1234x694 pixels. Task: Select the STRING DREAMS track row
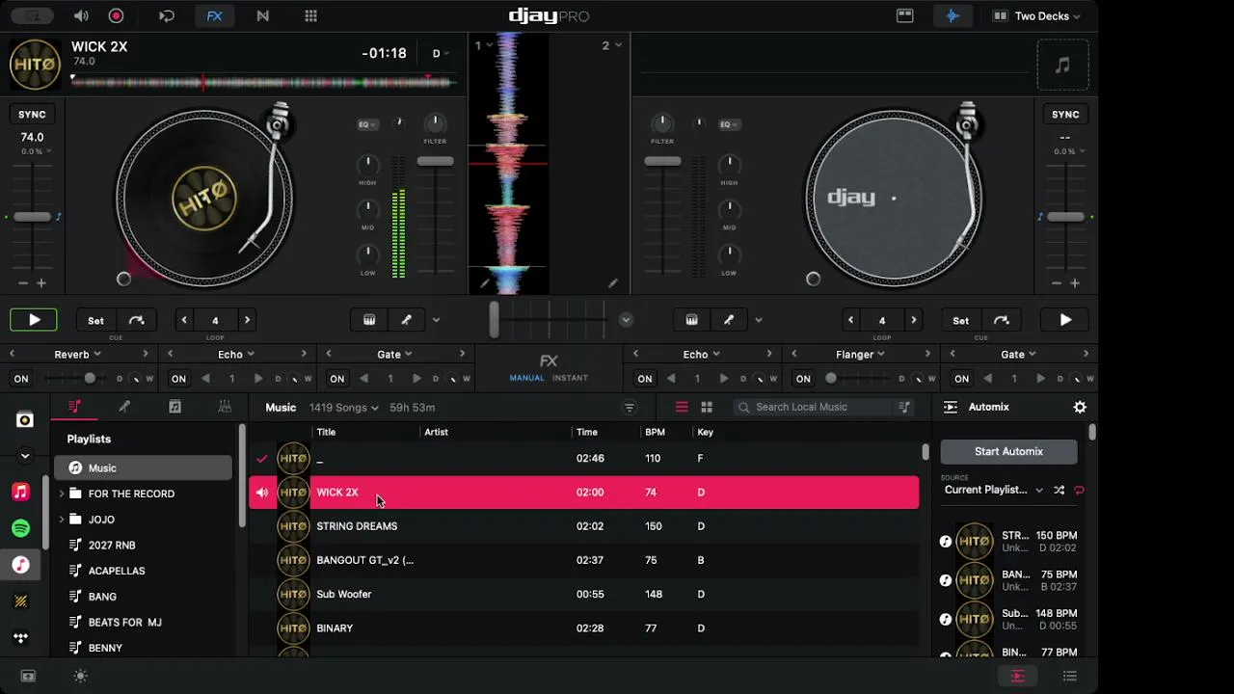click(x=584, y=526)
